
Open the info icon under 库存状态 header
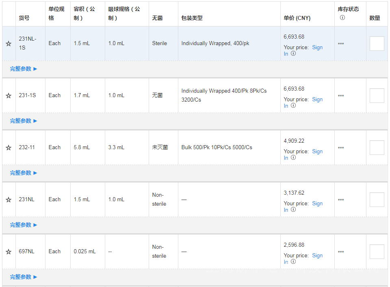(x=342, y=17)
